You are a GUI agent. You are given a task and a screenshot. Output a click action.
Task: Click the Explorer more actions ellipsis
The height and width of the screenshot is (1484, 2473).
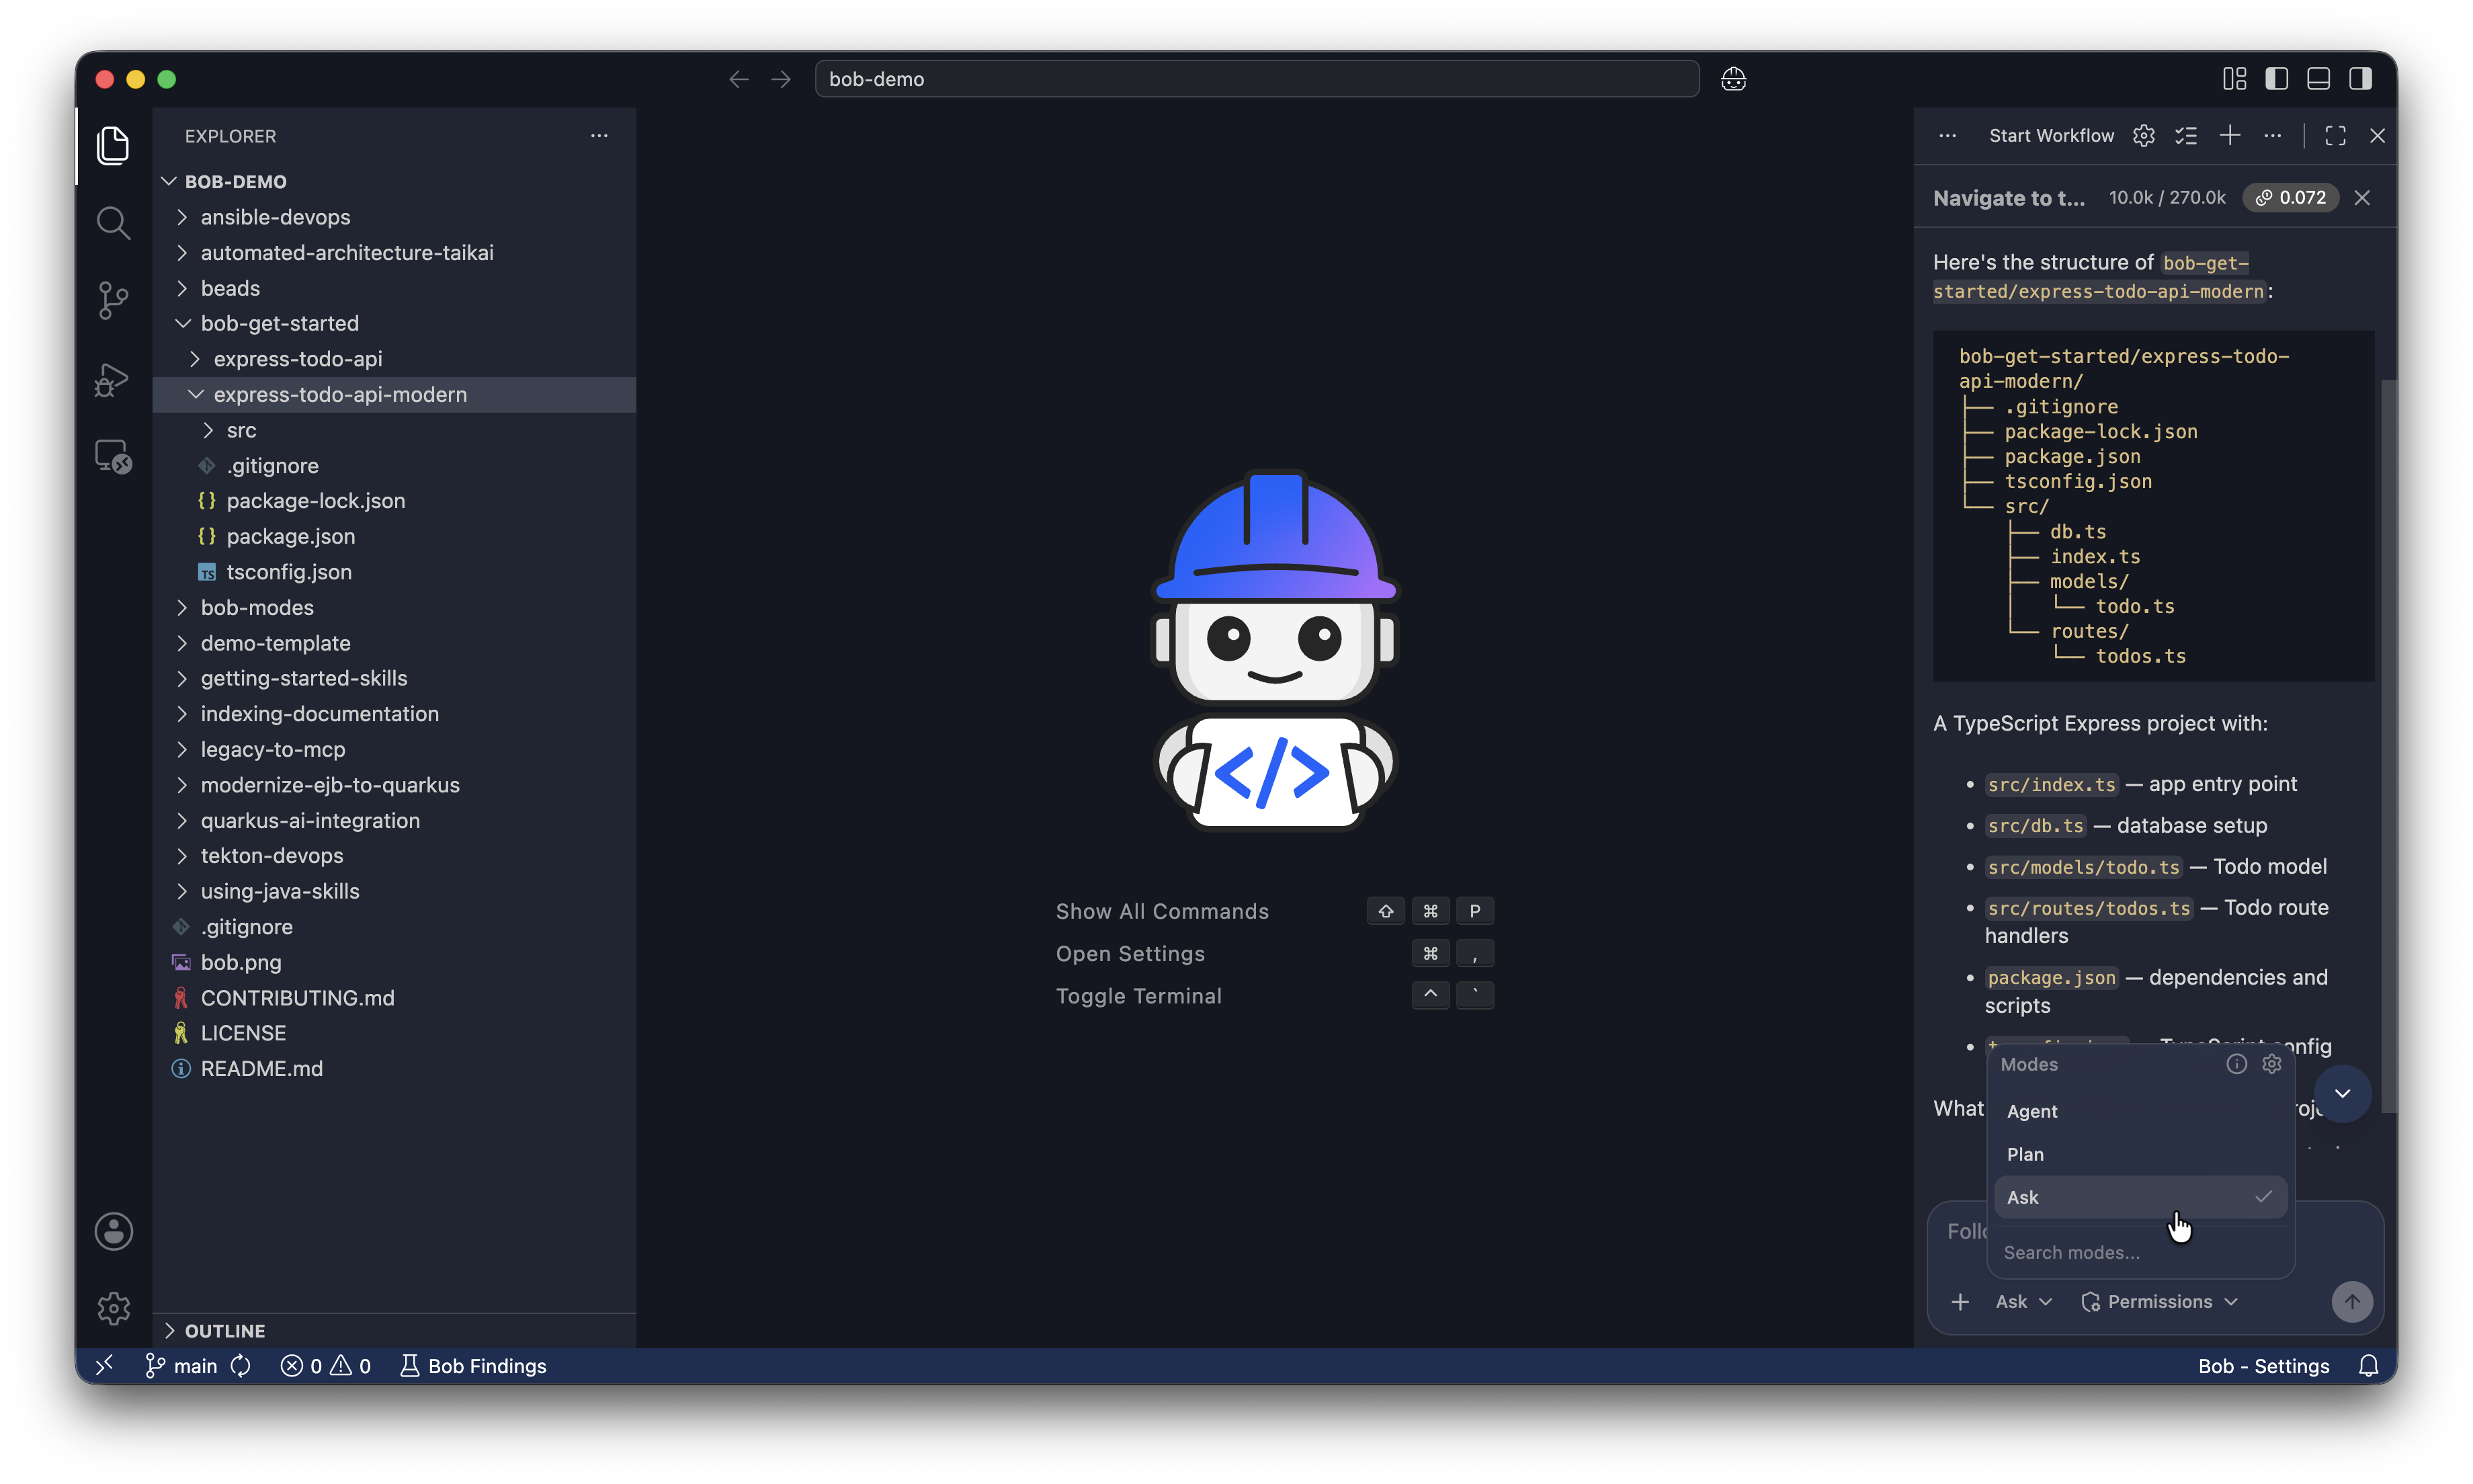click(x=599, y=136)
